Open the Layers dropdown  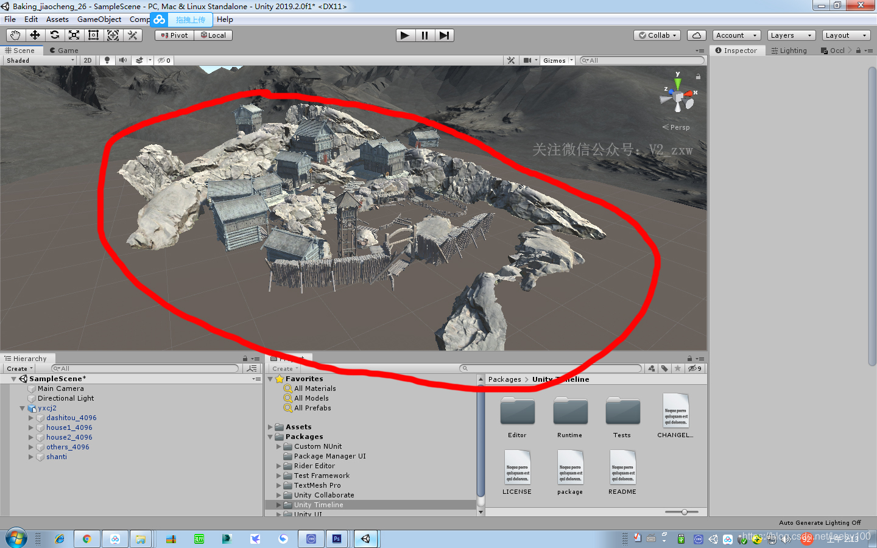(791, 35)
